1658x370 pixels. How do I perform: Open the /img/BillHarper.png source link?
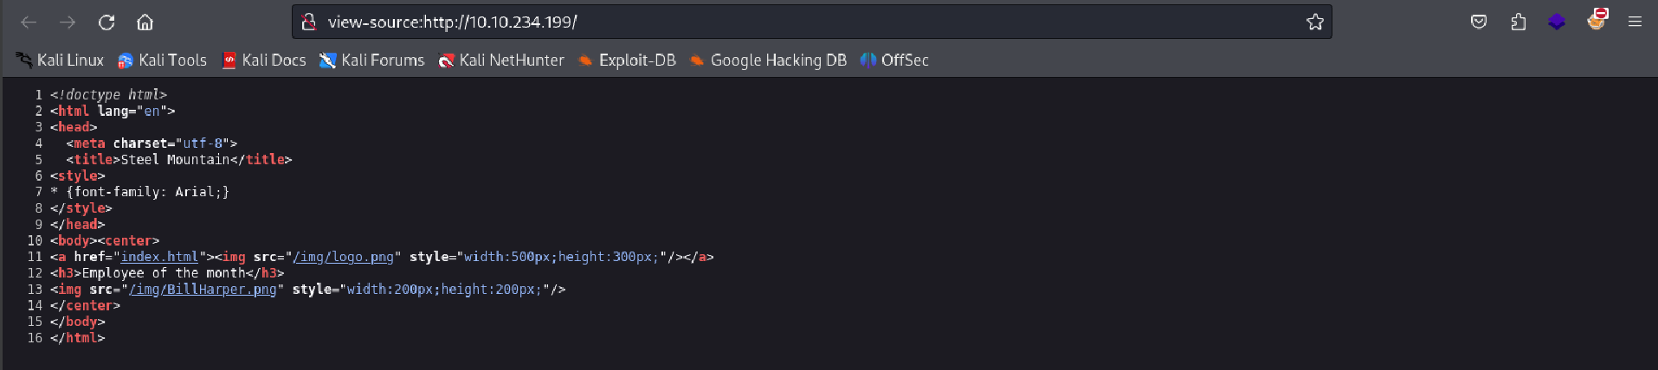(x=203, y=290)
